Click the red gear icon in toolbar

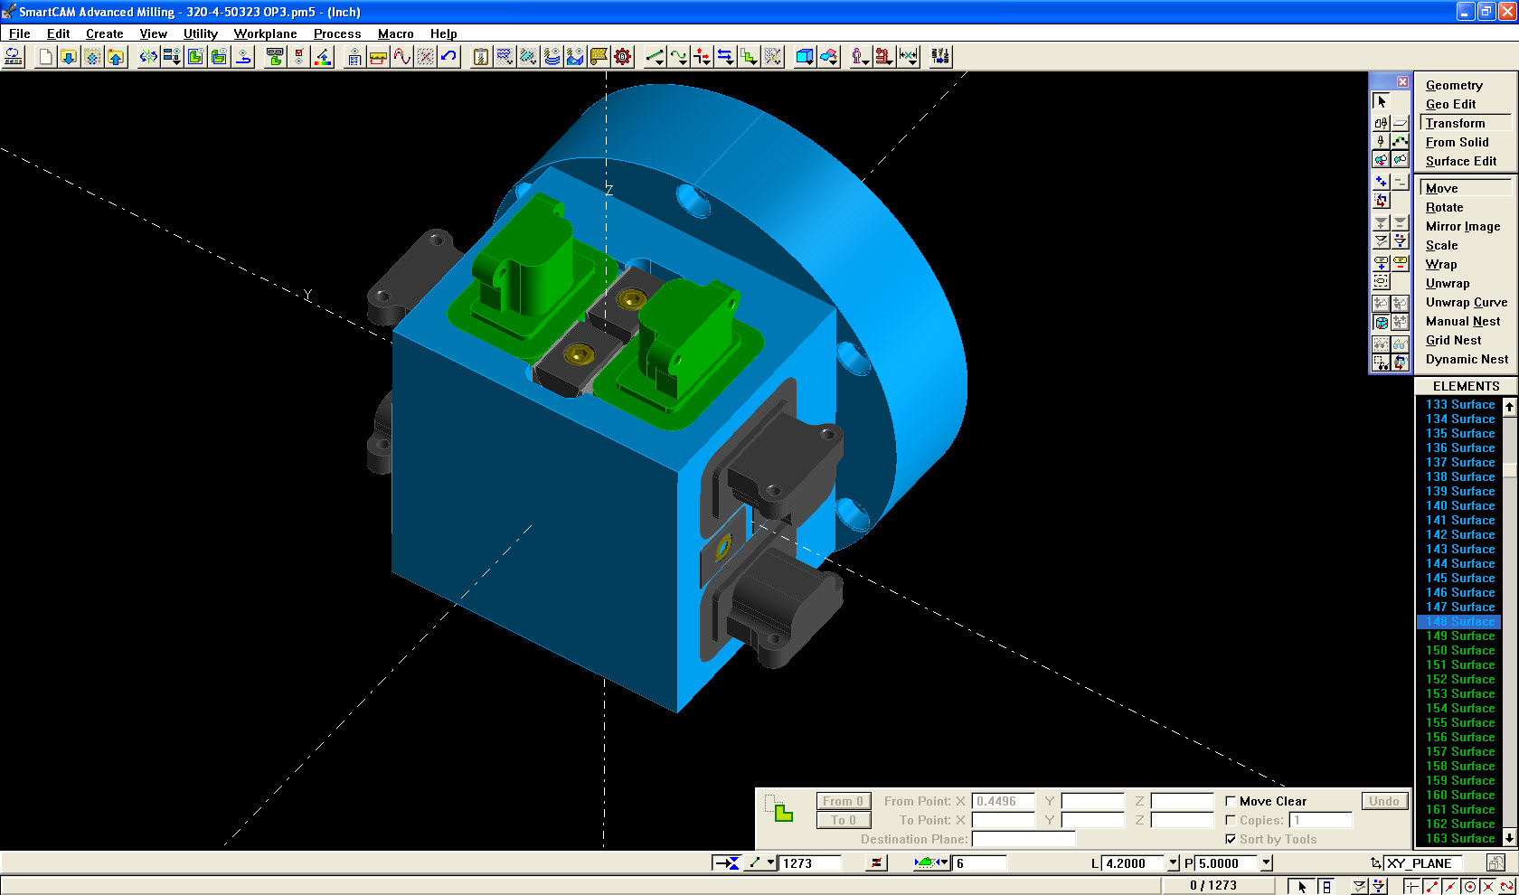(623, 57)
